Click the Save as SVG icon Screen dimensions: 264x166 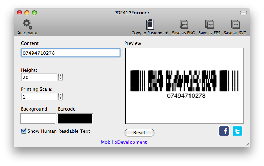[235, 24]
